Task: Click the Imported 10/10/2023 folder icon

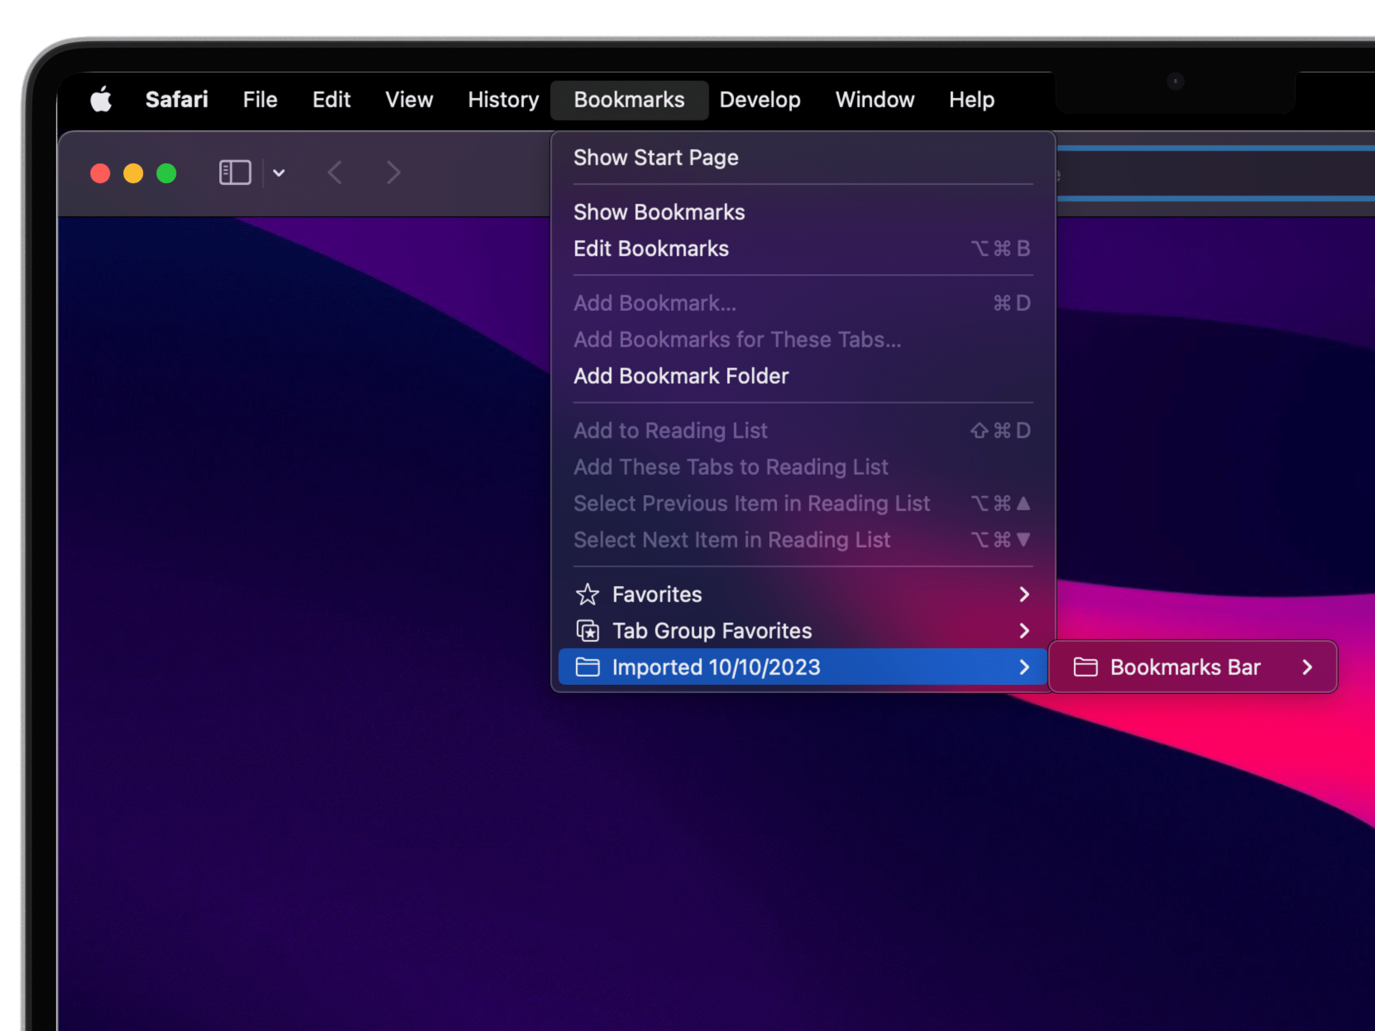Action: pyautogui.click(x=588, y=667)
